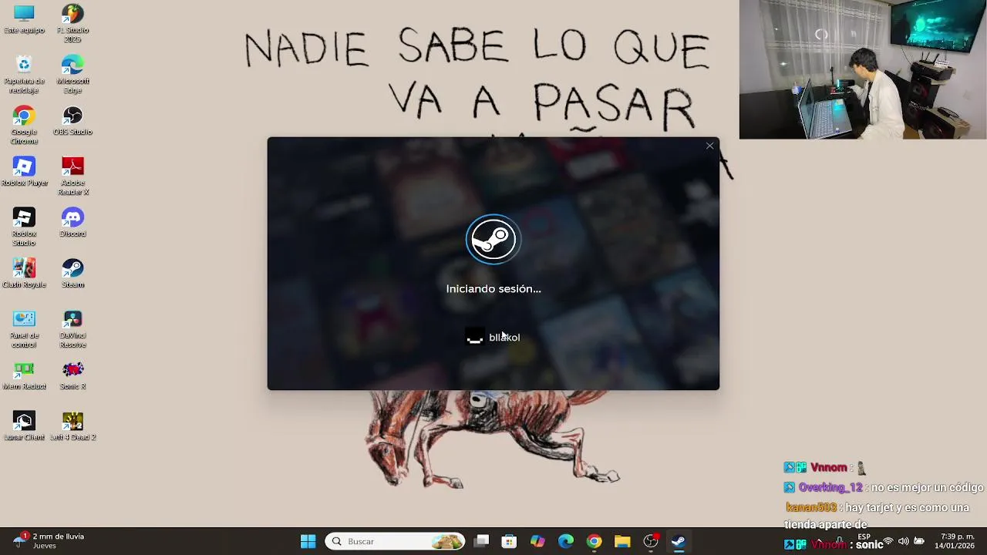Launch the Sonic R desktop icon

(72, 375)
